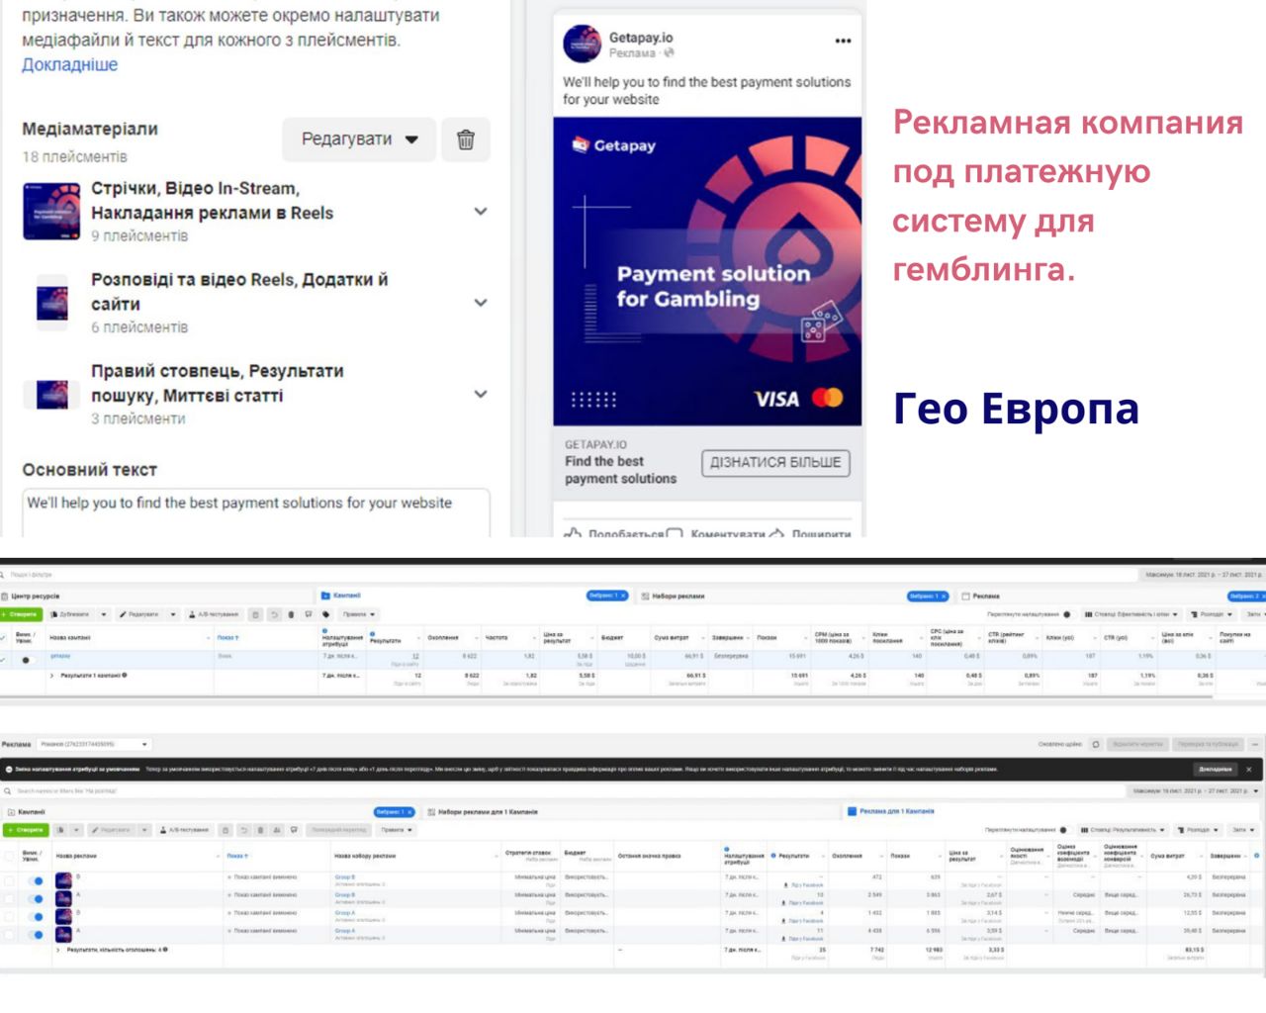Screen dimensions: 1266x1013
Task: Switch to the Набори реклами tab
Action: [x=678, y=597]
